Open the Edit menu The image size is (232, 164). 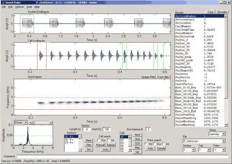point(10,7)
